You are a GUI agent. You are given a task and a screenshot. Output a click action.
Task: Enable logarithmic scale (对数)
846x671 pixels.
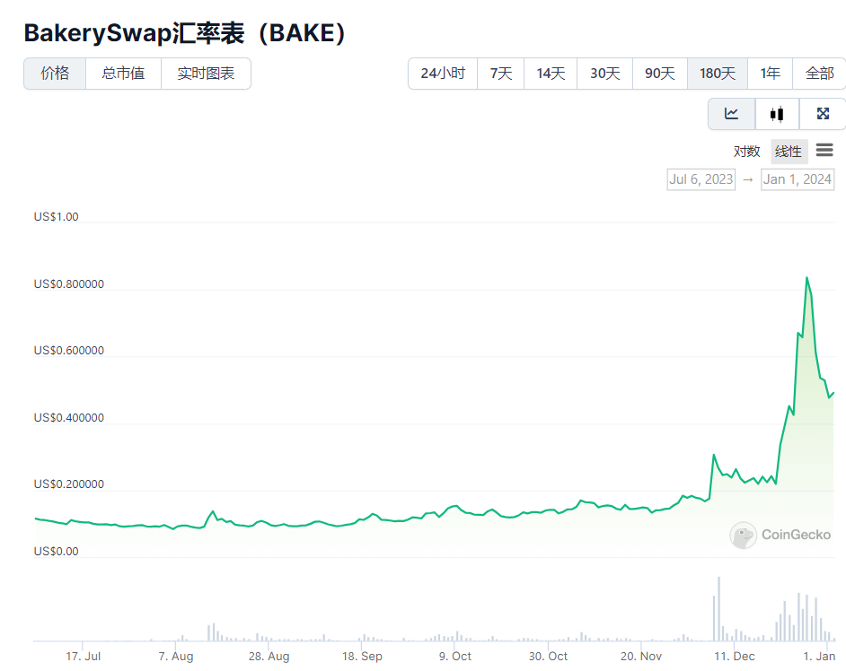point(746,152)
